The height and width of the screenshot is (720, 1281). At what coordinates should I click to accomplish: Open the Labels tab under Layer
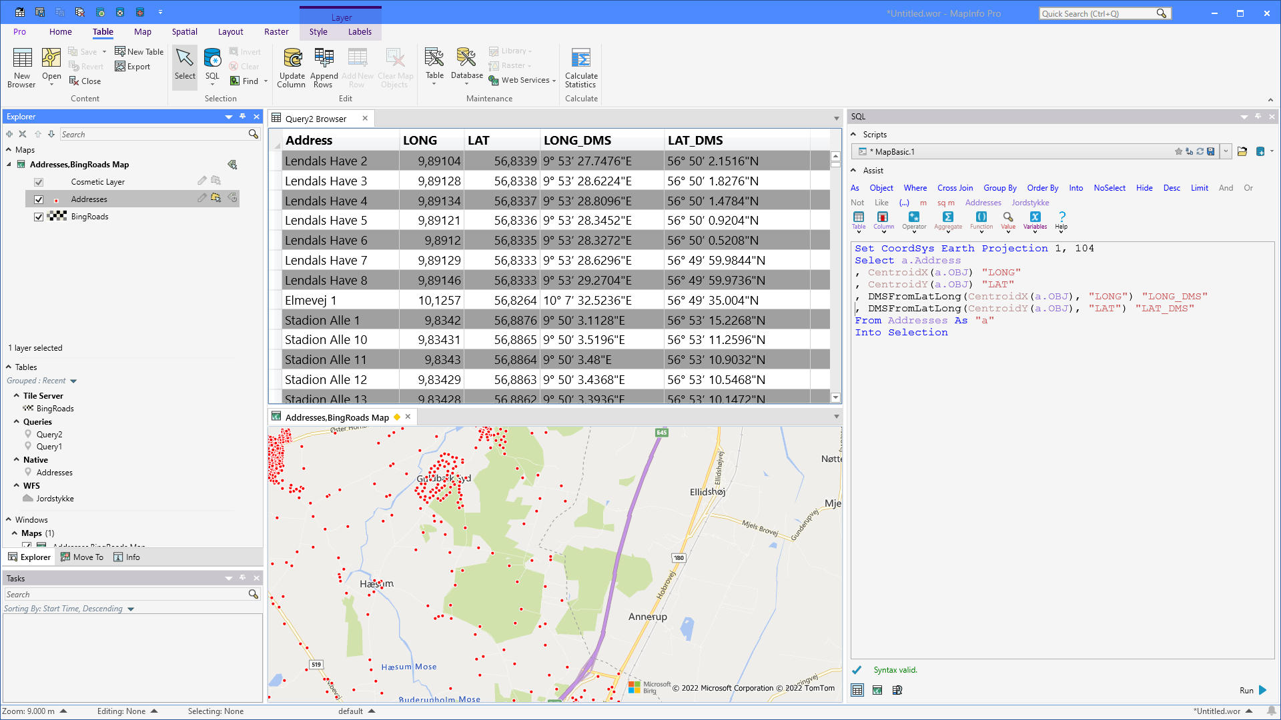pyautogui.click(x=360, y=31)
